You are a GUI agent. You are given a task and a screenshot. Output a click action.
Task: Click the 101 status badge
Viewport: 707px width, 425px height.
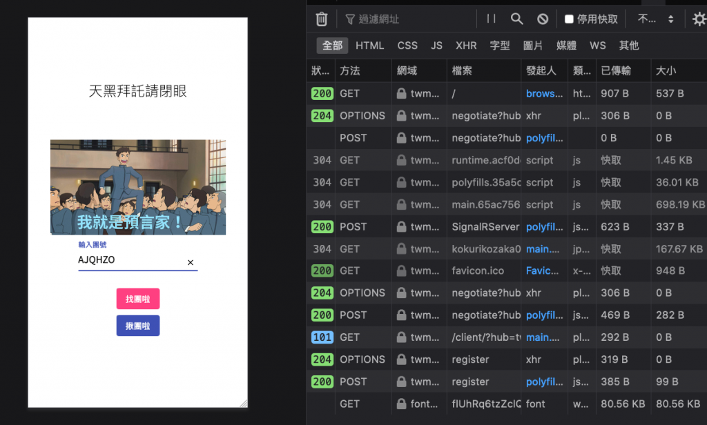(322, 337)
